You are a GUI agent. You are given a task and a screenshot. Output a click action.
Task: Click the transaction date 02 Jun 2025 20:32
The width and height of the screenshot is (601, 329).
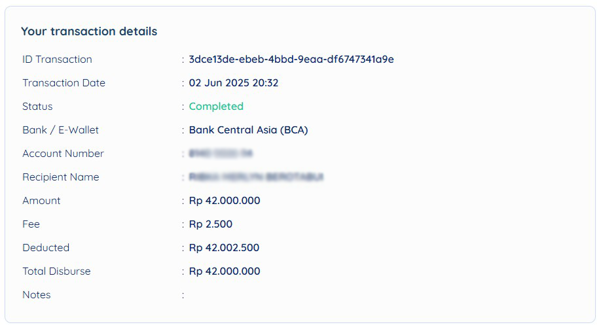tap(234, 82)
